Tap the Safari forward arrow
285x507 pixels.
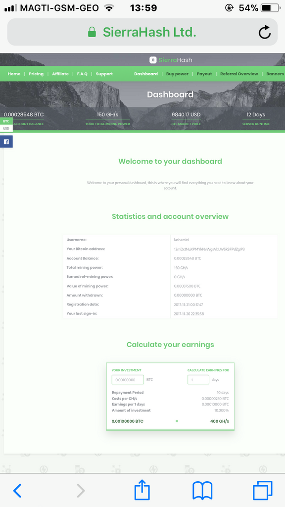pyautogui.click(x=81, y=491)
